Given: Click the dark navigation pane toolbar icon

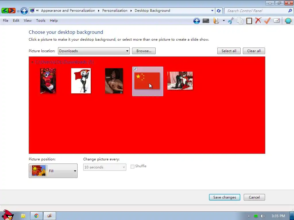Looking at the screenshot, I should click(x=206, y=21).
